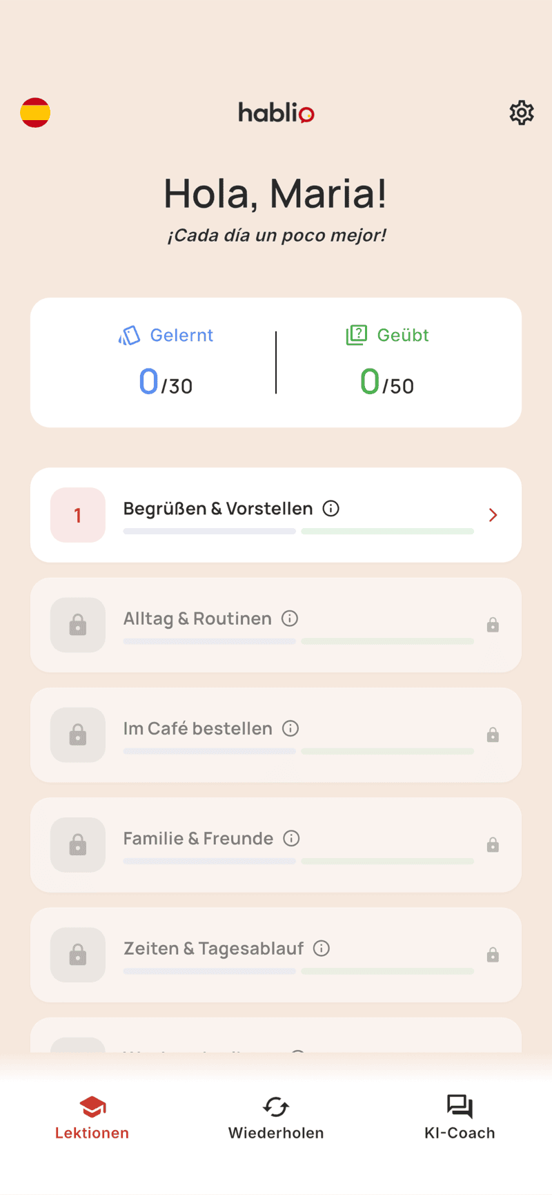This screenshot has width=552, height=1195.
Task: Click Begrüßen & Vorstellen green practice progress bar
Action: click(x=388, y=532)
